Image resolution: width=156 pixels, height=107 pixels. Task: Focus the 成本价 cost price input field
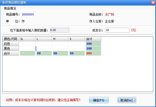(117, 30)
